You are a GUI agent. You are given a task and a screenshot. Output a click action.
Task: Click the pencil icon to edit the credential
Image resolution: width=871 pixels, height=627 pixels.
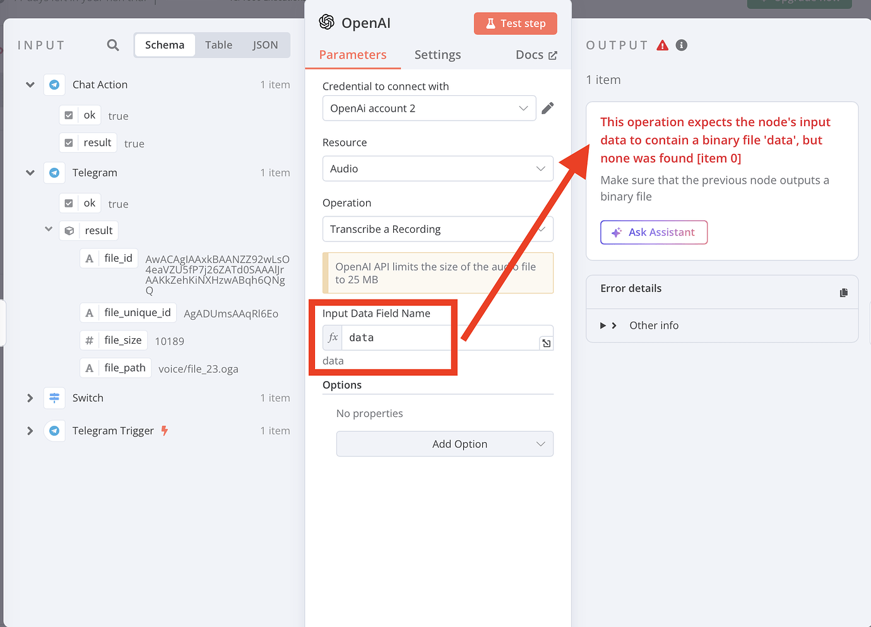point(547,107)
